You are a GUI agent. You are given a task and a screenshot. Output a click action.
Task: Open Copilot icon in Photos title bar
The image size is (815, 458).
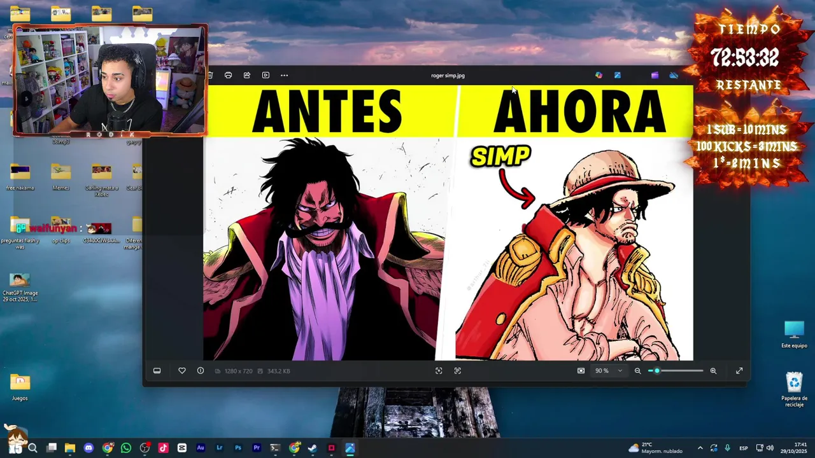click(x=599, y=75)
